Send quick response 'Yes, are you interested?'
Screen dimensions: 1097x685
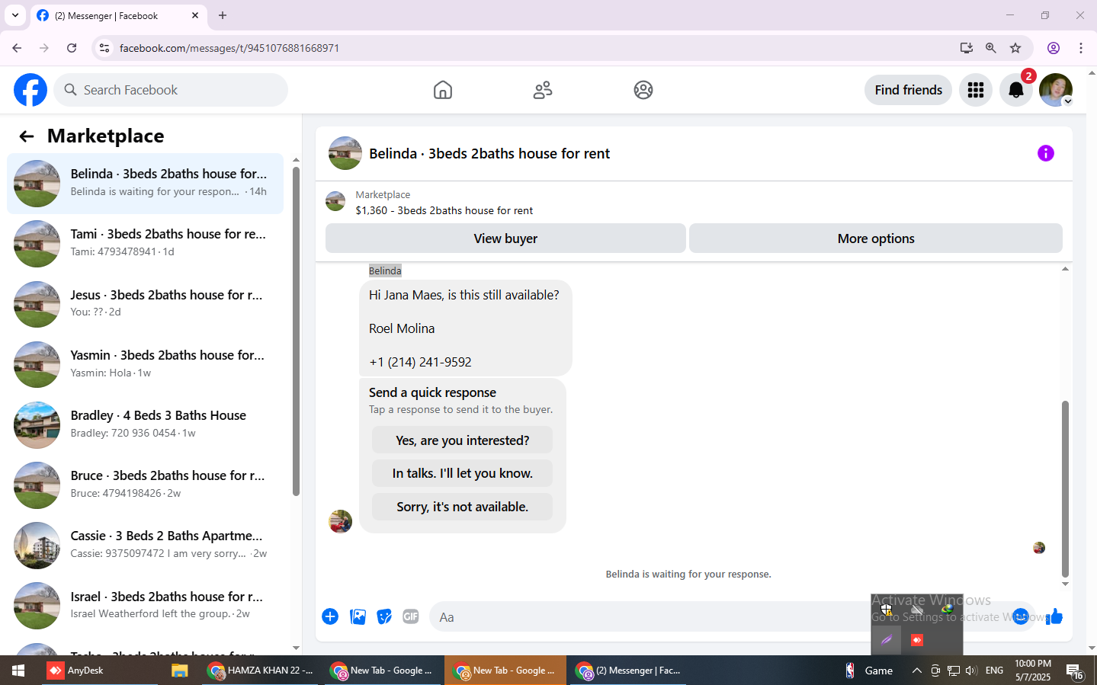462,440
